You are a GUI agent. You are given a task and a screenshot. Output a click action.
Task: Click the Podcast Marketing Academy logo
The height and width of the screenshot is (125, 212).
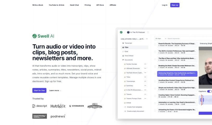(x=40, y=116)
